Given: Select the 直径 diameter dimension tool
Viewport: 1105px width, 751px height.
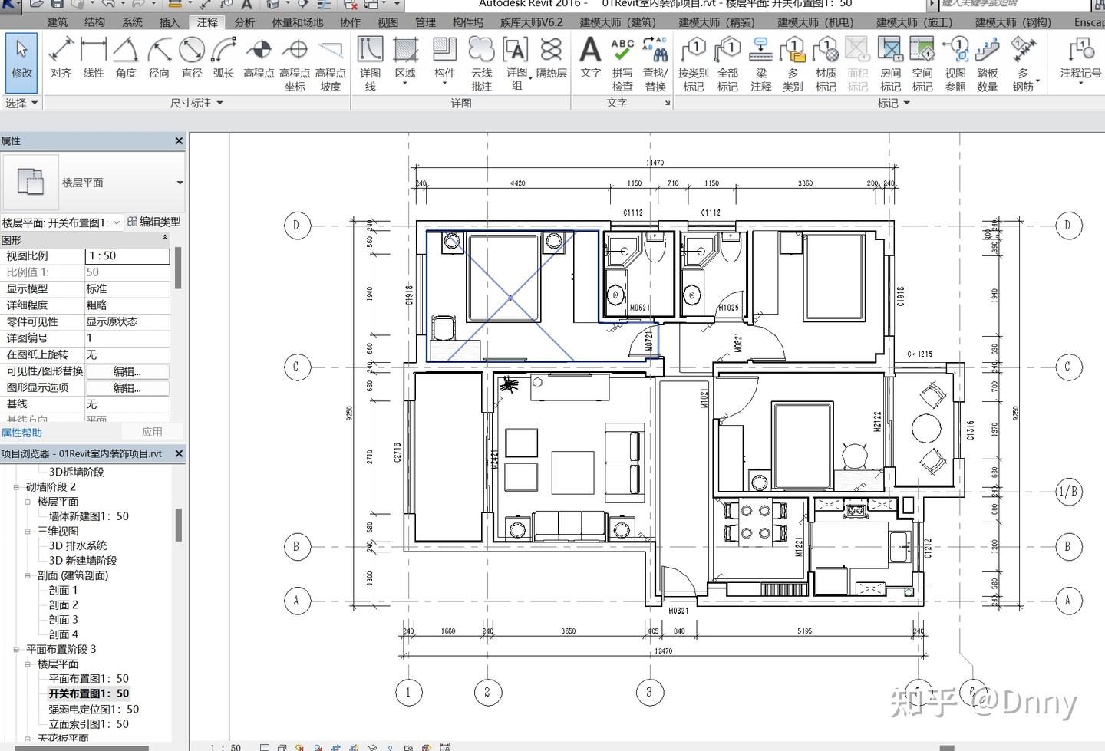Looking at the screenshot, I should tap(192, 59).
